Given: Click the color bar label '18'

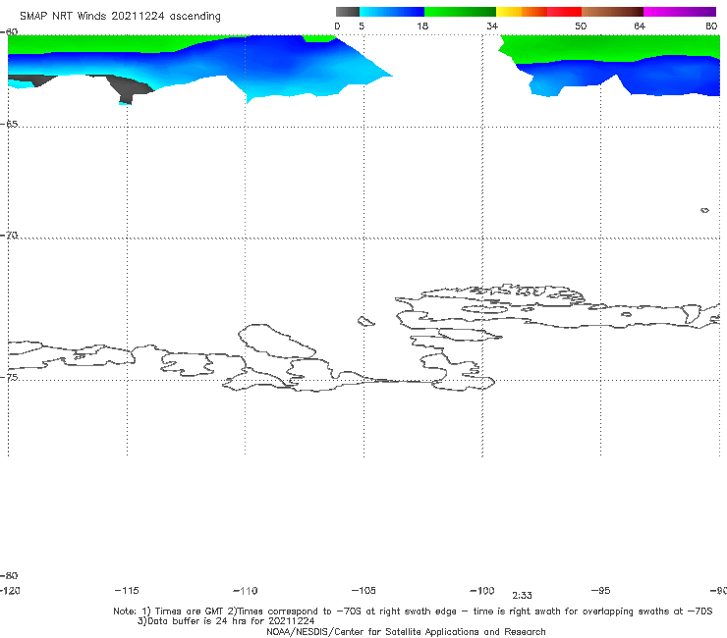Looking at the screenshot, I should 422,26.
